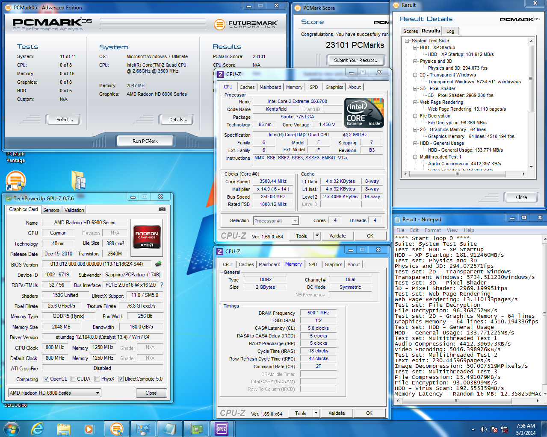This screenshot has width=547, height=437.
Task: Collapse the System Test Suite tree node
Action: [x=408, y=41]
